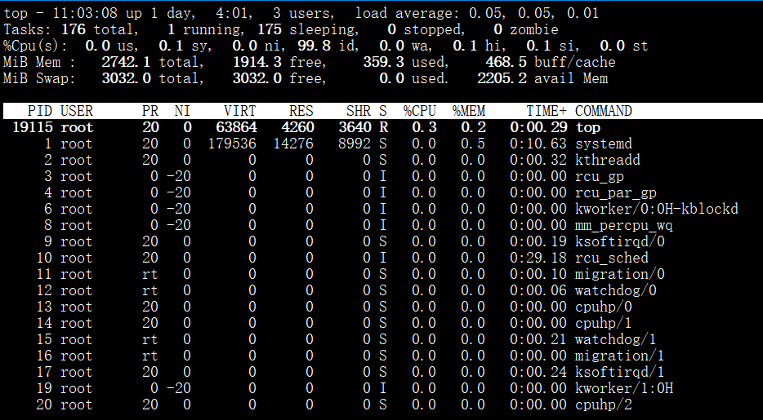
Task: Click the load average text in the header
Action: click(477, 13)
